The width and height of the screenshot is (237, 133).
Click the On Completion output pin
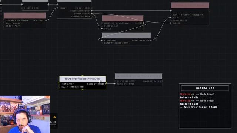[92, 8]
